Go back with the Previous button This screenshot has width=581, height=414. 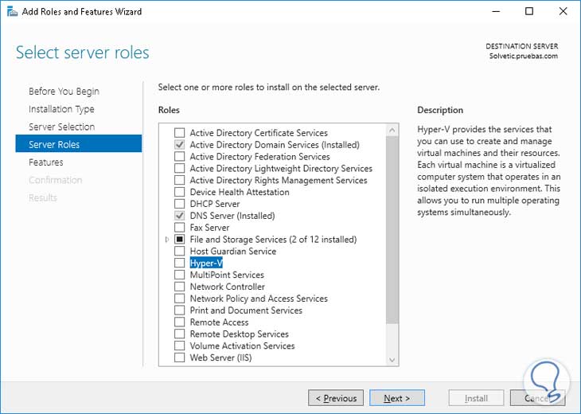336,398
